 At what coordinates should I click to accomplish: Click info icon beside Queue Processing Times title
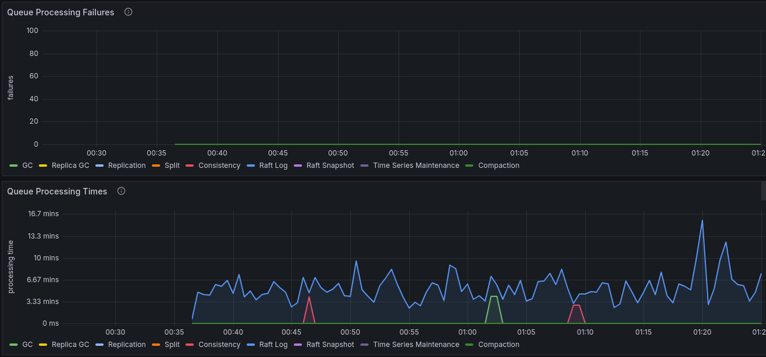pyautogui.click(x=121, y=191)
